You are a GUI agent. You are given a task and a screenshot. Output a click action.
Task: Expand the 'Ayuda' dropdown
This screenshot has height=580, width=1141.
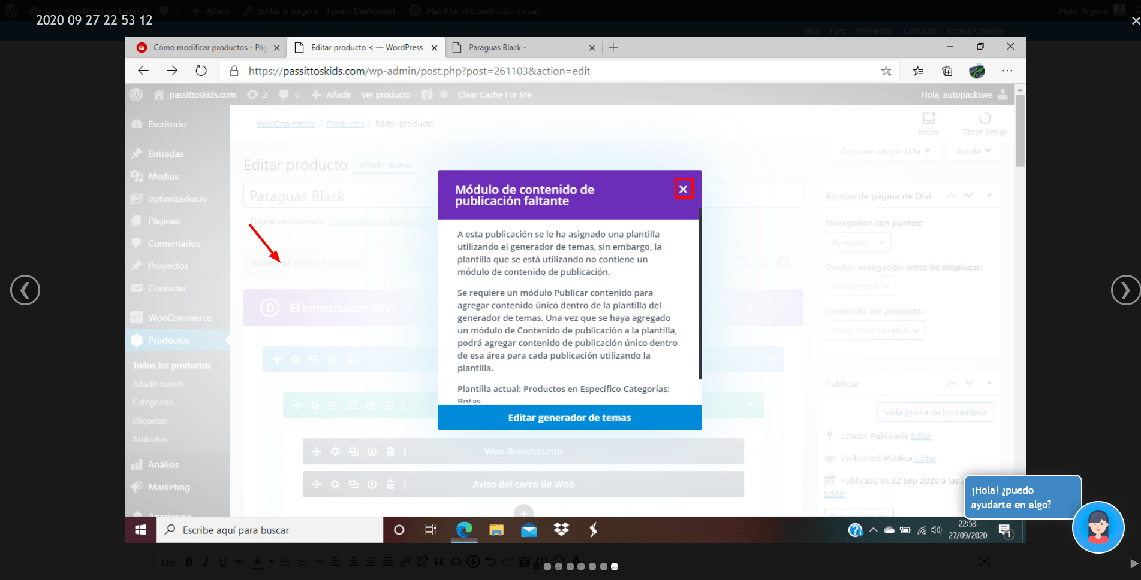point(973,151)
